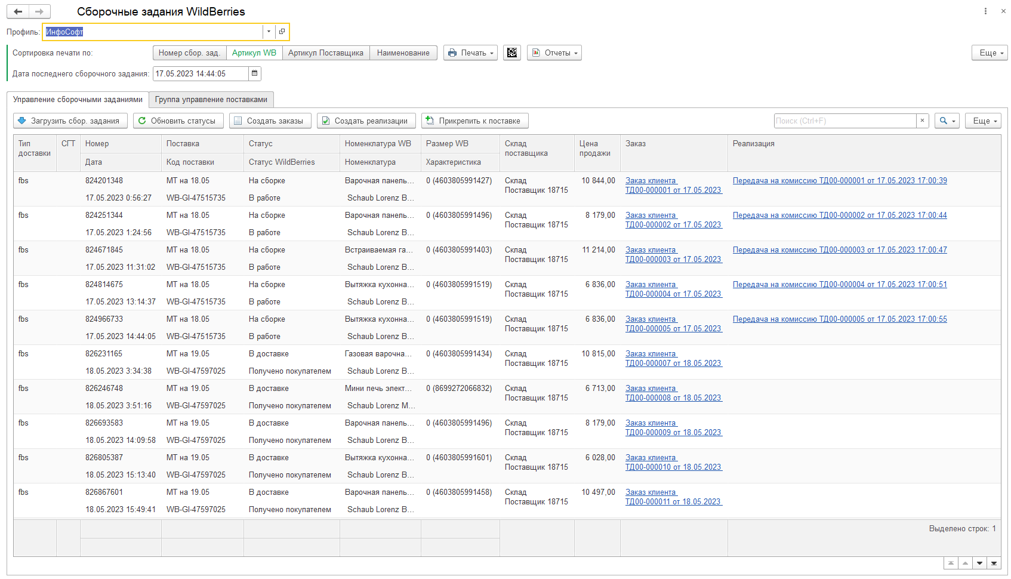
Task: Click Создать реализации button
Action: pos(366,121)
